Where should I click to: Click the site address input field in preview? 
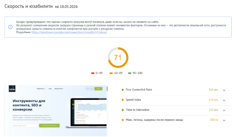25,125
